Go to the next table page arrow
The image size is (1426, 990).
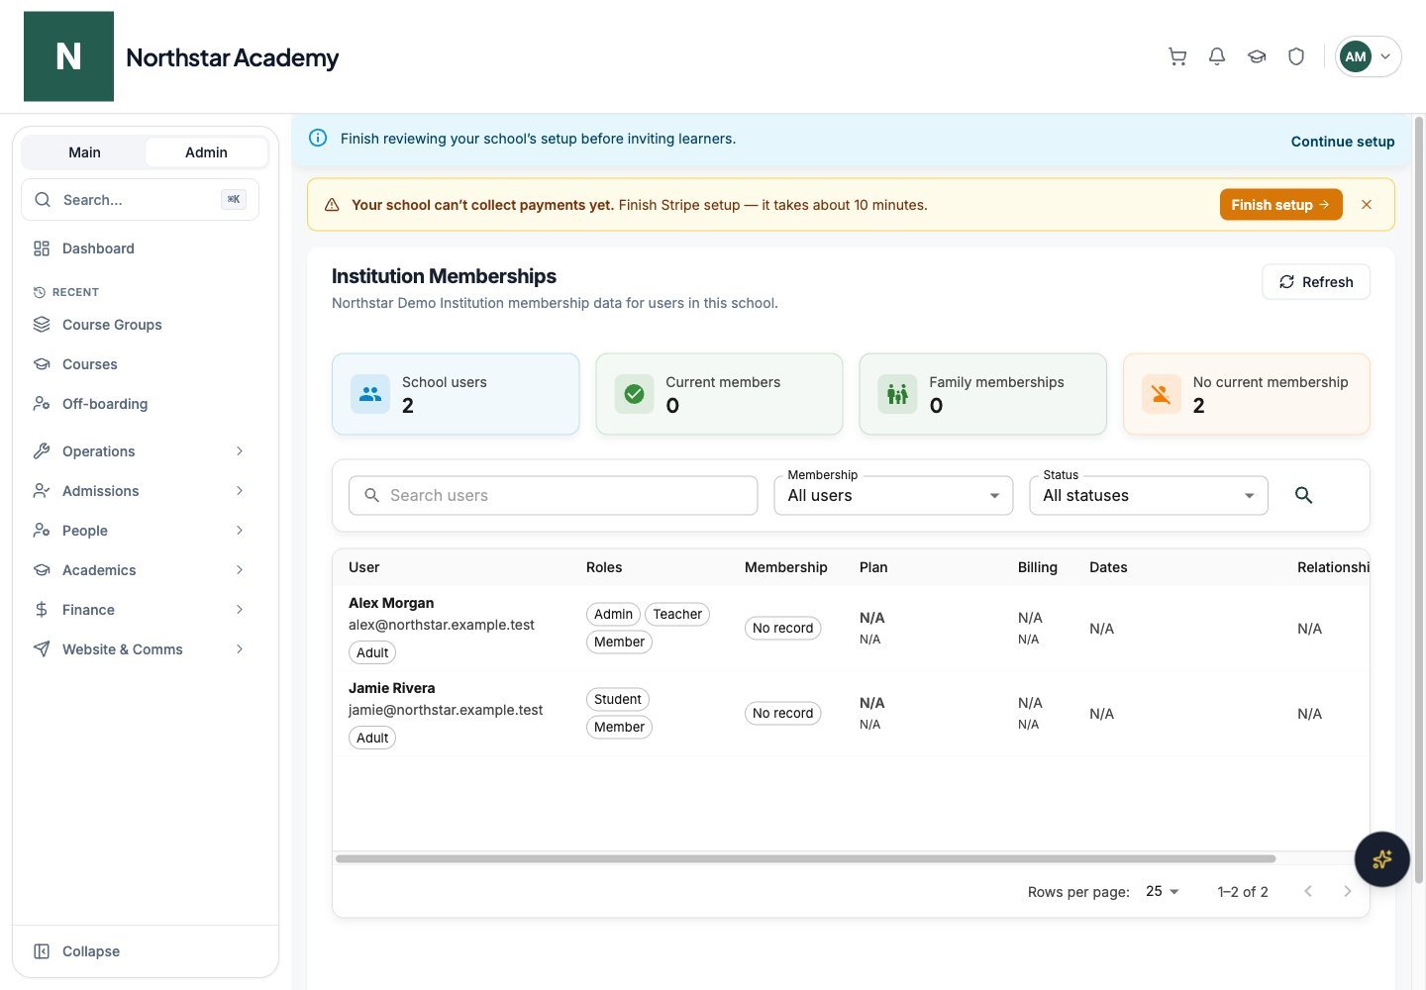tap(1347, 891)
